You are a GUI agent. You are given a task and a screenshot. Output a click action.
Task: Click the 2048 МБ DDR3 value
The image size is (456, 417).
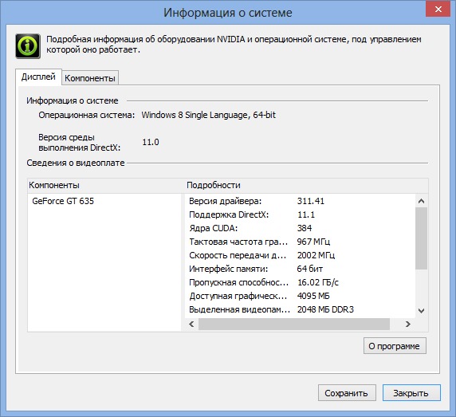pyautogui.click(x=325, y=309)
